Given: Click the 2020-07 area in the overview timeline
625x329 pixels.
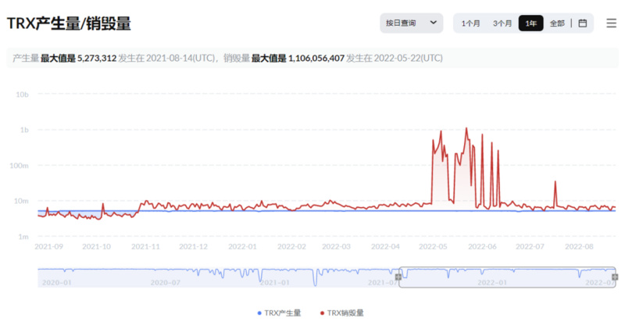Looking at the screenshot, I should point(166,282).
